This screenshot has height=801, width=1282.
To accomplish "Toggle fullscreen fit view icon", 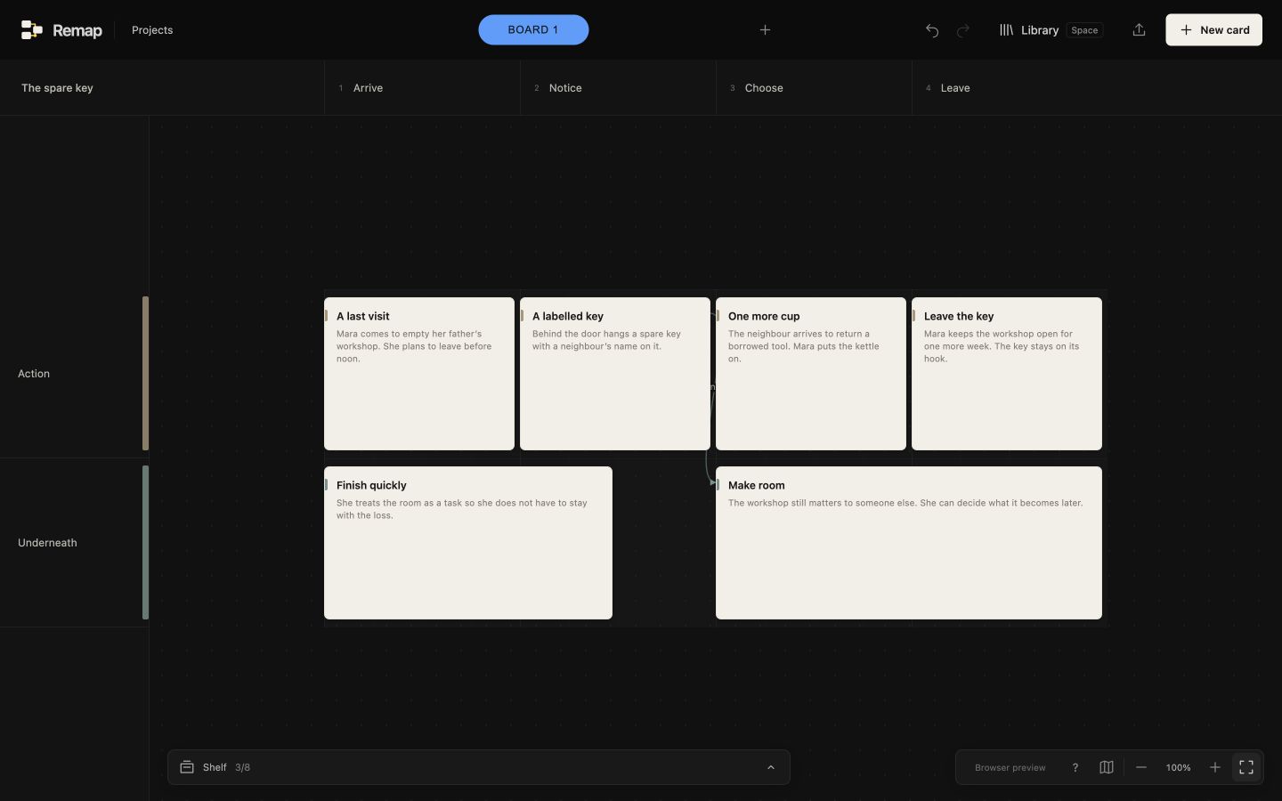I will pyautogui.click(x=1246, y=767).
